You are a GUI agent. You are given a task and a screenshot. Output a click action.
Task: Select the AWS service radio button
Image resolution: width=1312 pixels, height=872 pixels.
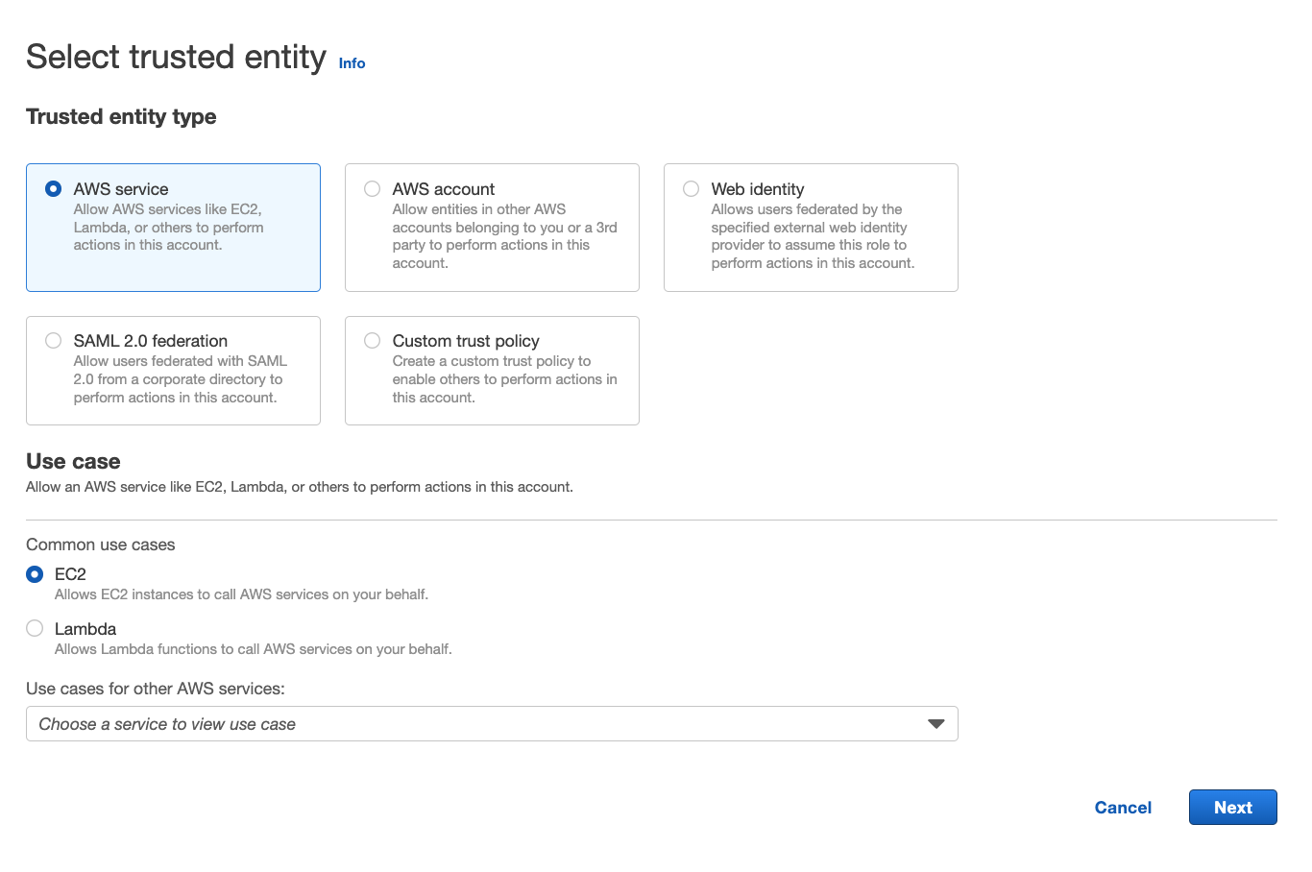[x=54, y=189]
